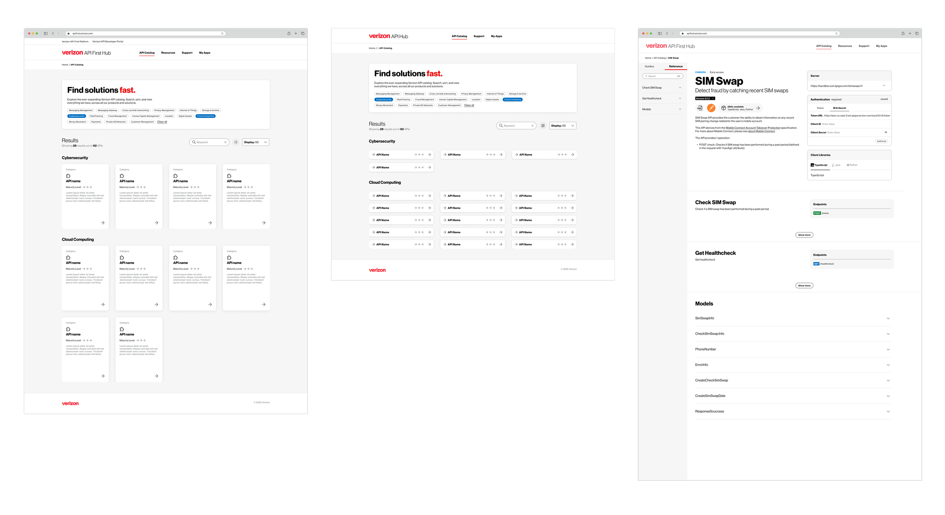This screenshot has width=945, height=515.
Task: Enable Location filter chip in middle API Hub frame
Action: click(476, 99)
